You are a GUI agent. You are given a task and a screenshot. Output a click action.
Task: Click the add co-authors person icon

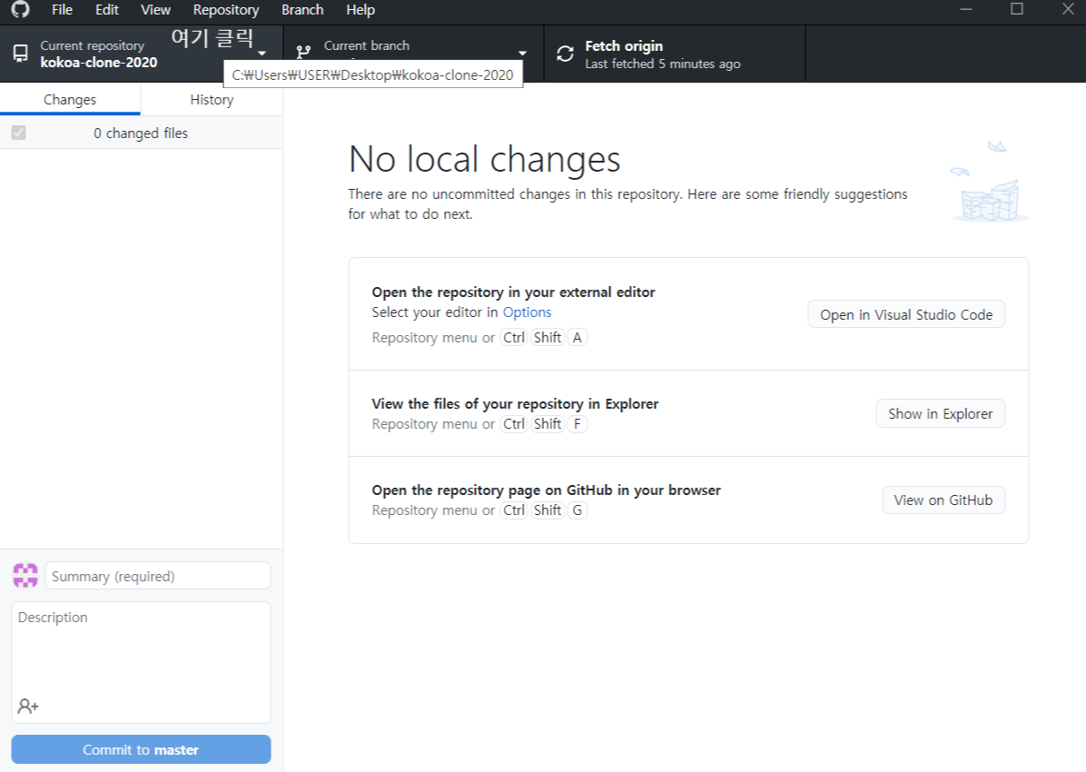(x=28, y=707)
